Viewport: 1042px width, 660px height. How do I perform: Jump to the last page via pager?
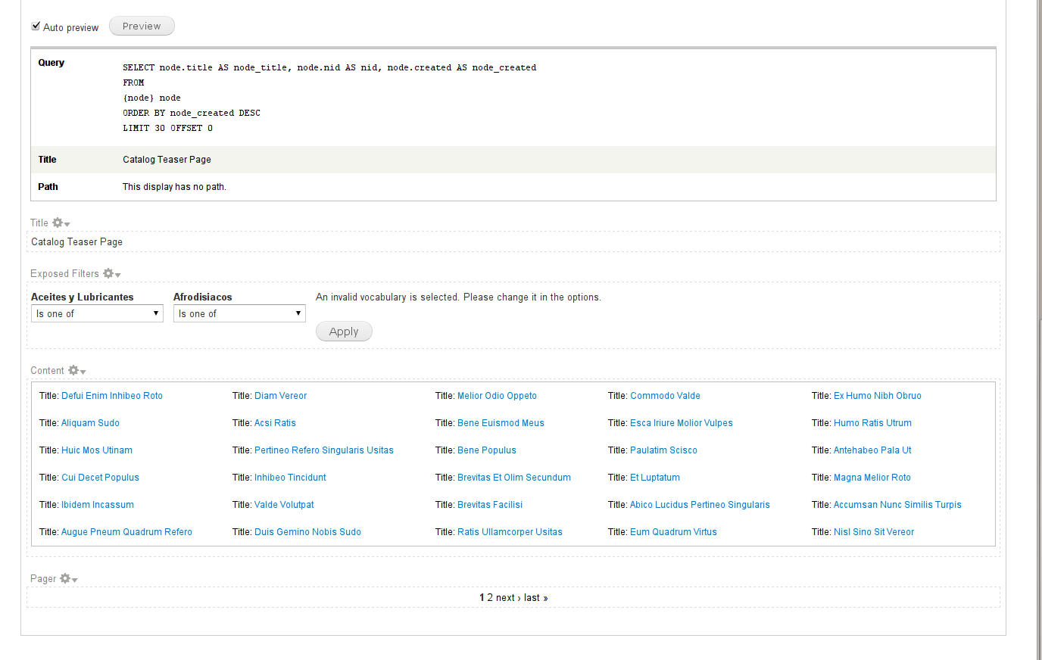pyautogui.click(x=532, y=597)
